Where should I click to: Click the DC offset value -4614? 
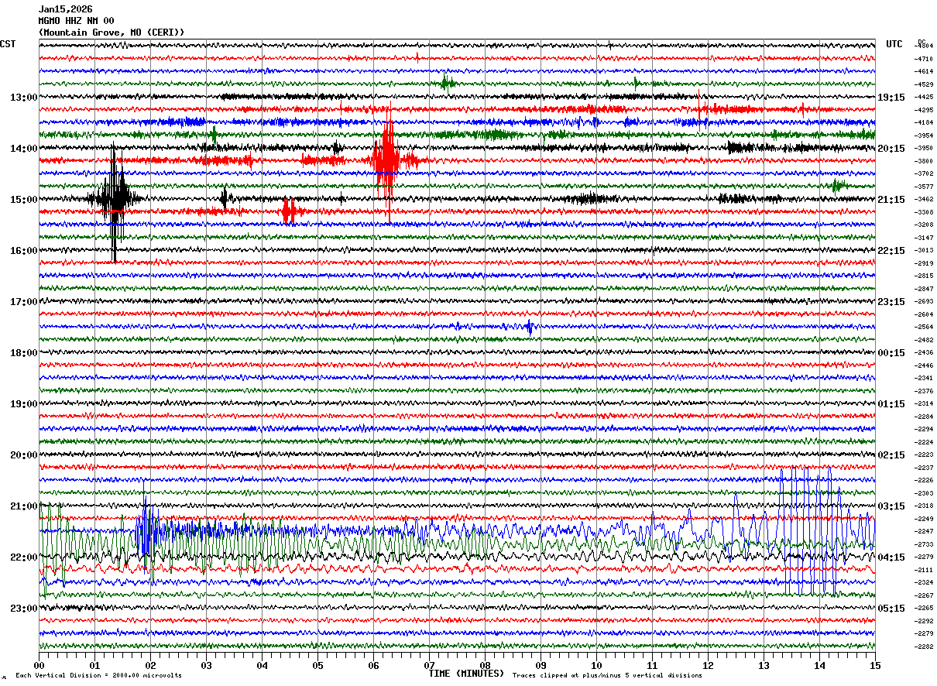(925, 71)
